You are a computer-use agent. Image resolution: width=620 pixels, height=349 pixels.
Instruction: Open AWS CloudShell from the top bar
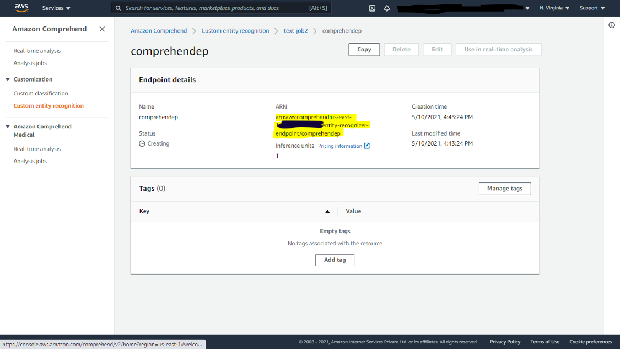coord(372,8)
